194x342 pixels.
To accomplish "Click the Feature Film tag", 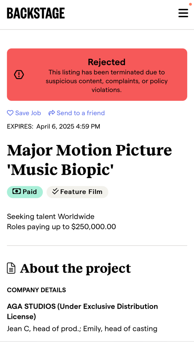I will tap(78, 192).
